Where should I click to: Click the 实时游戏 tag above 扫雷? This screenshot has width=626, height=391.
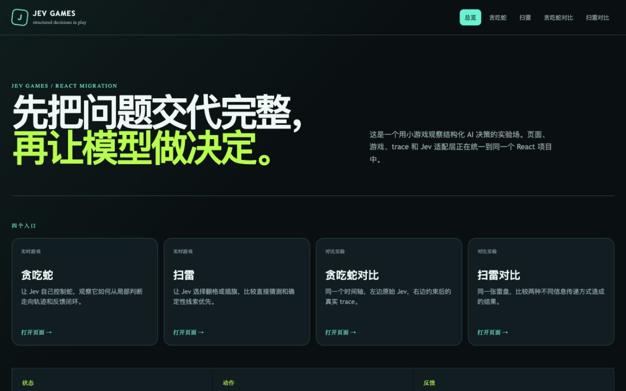[x=183, y=252]
